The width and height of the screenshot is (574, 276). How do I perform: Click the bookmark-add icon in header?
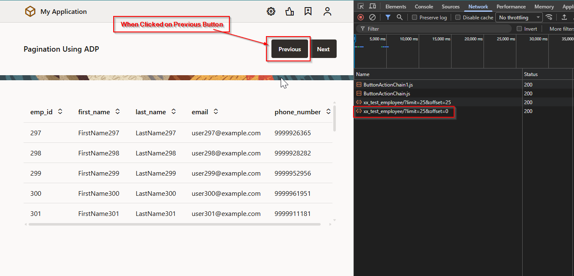308,12
